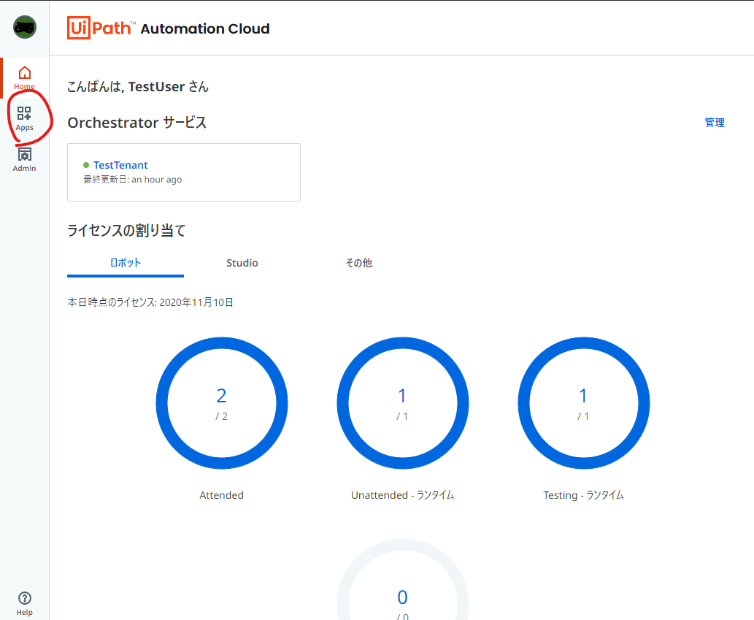
Task: Switch to the その他 tab
Action: click(359, 263)
